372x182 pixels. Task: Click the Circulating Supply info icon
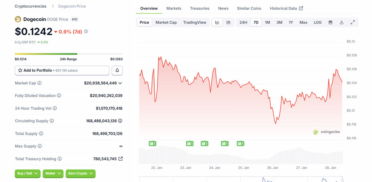pyautogui.click(x=52, y=121)
